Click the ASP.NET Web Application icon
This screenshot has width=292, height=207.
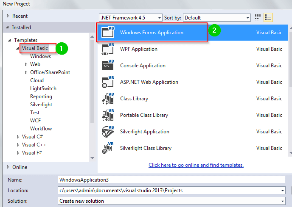click(x=108, y=82)
